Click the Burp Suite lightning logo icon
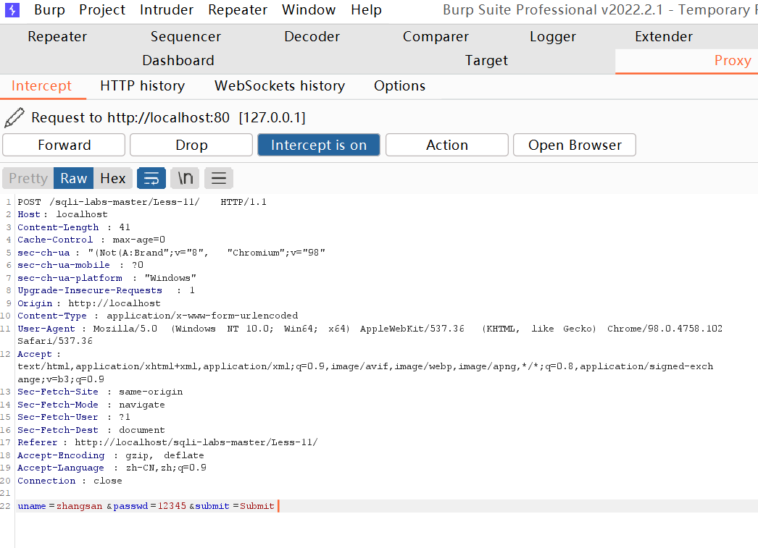The width and height of the screenshot is (758, 548). pos(12,9)
